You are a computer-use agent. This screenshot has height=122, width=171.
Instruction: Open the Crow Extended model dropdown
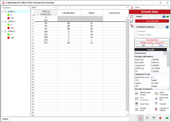click(x=168, y=21)
